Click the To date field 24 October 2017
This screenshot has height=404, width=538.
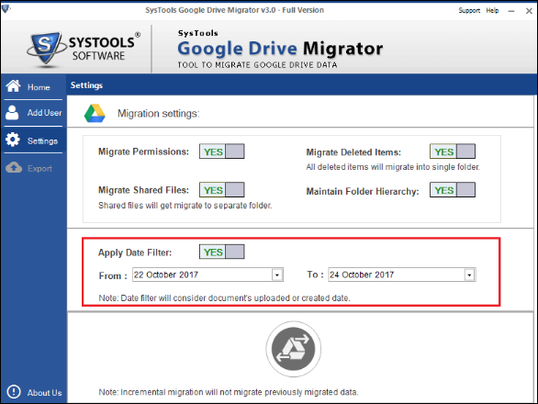tap(402, 275)
